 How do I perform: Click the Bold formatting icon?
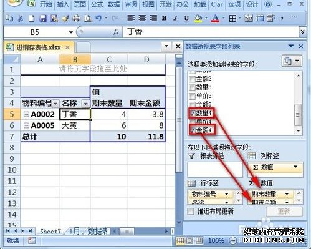coord(164,18)
